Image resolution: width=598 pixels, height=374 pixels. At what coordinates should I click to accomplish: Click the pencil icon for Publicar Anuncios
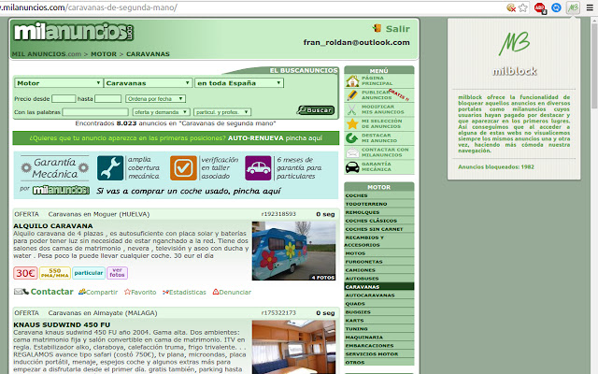352,95
